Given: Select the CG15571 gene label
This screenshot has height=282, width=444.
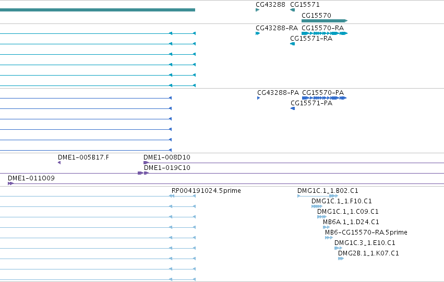Looking at the screenshot, I should tap(305, 5).
